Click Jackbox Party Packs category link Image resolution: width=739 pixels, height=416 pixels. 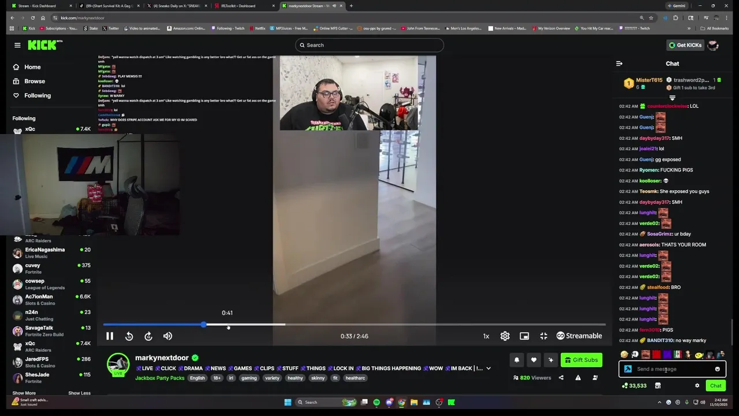pos(160,378)
